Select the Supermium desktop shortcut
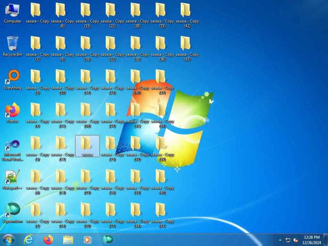The width and height of the screenshot is (328, 246). (12, 213)
